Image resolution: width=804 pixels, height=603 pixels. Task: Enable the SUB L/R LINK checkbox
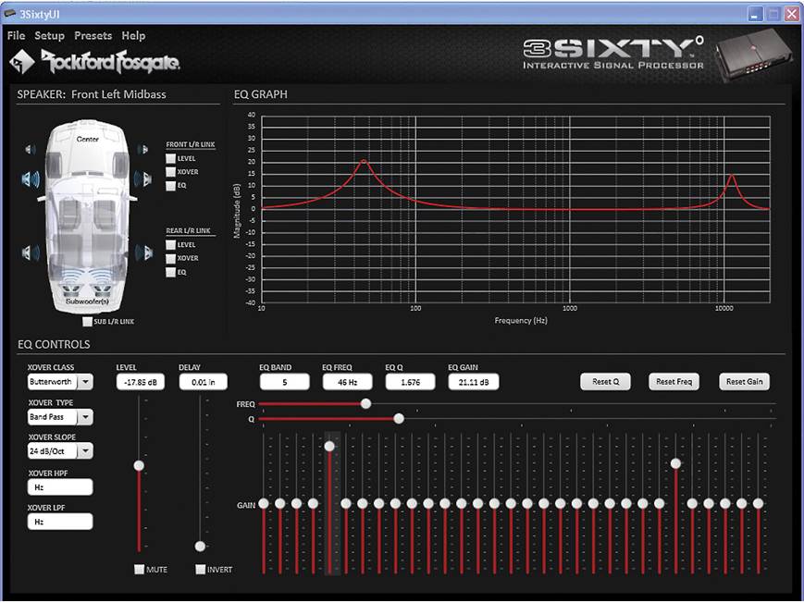click(x=86, y=320)
